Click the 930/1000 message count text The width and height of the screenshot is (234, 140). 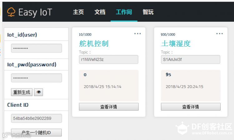(x=168, y=35)
